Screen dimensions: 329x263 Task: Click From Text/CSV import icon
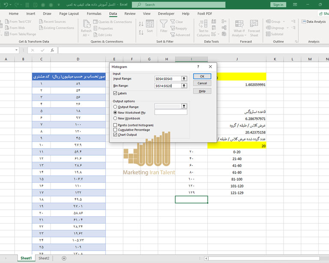pos(6,22)
